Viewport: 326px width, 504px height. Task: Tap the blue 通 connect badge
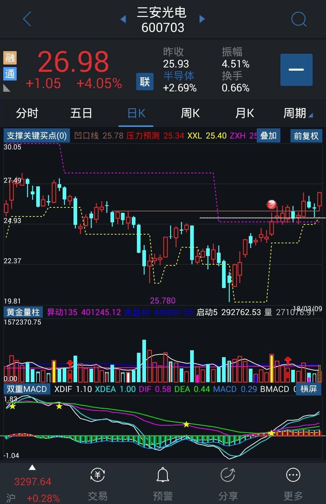pos(10,74)
